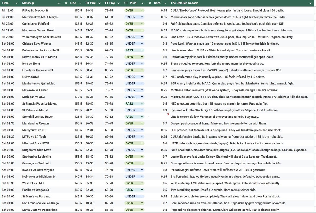
Task: Select the '58-60' FT projection cell
Action: point(113,110)
